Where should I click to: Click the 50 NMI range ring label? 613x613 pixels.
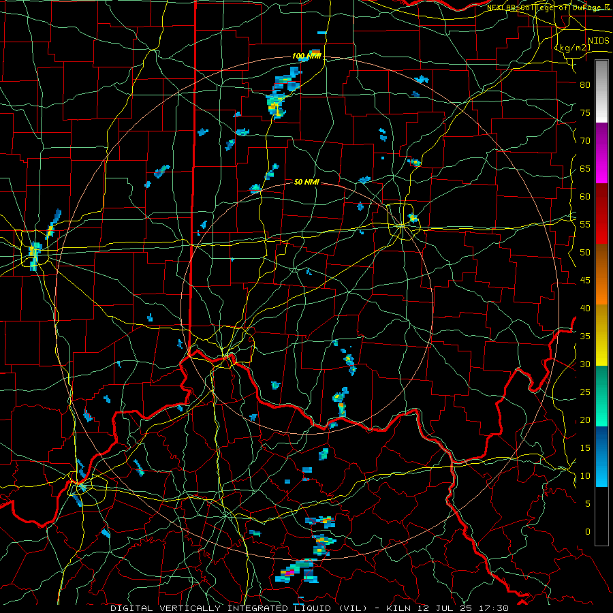click(307, 182)
